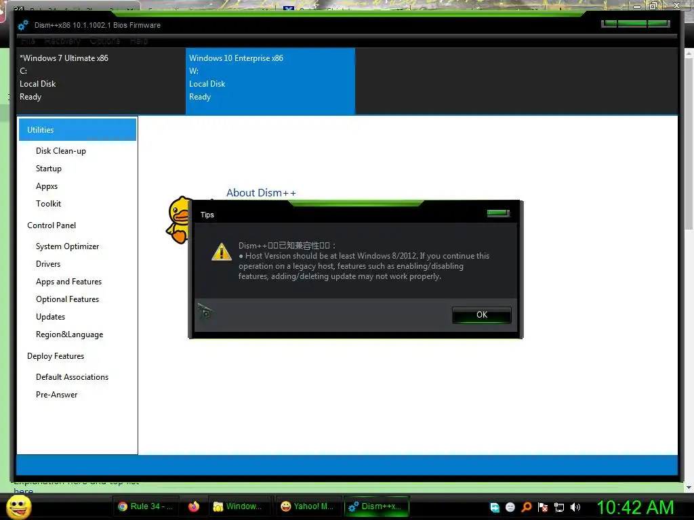Open the File menu

[28, 41]
